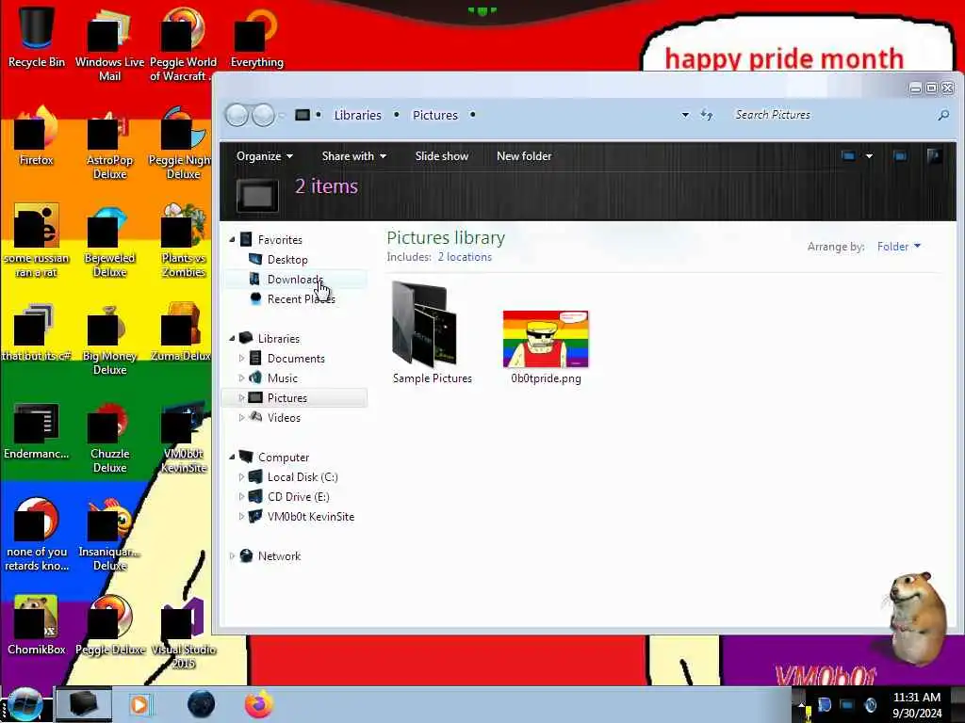965x723 pixels.
Task: Select Insaniquarium Deluxe desktop icon
Action: pyautogui.click(x=109, y=534)
